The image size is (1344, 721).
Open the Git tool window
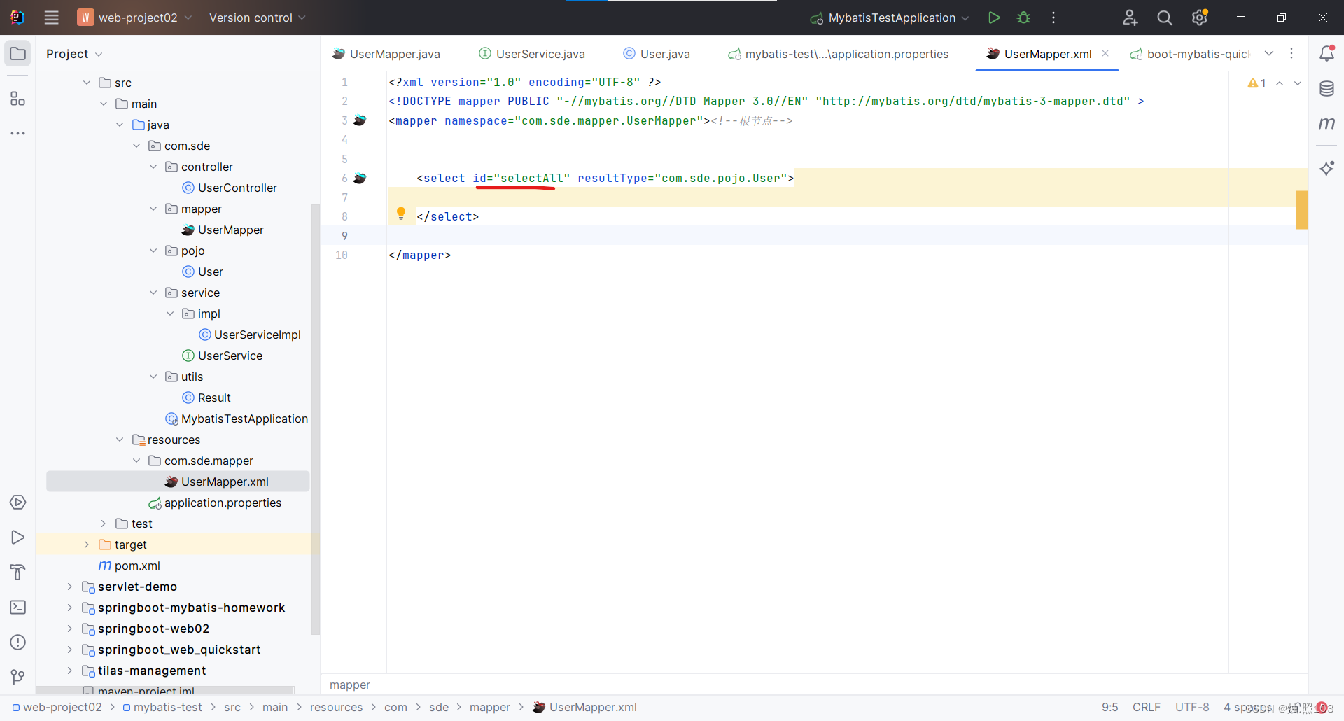(x=17, y=677)
